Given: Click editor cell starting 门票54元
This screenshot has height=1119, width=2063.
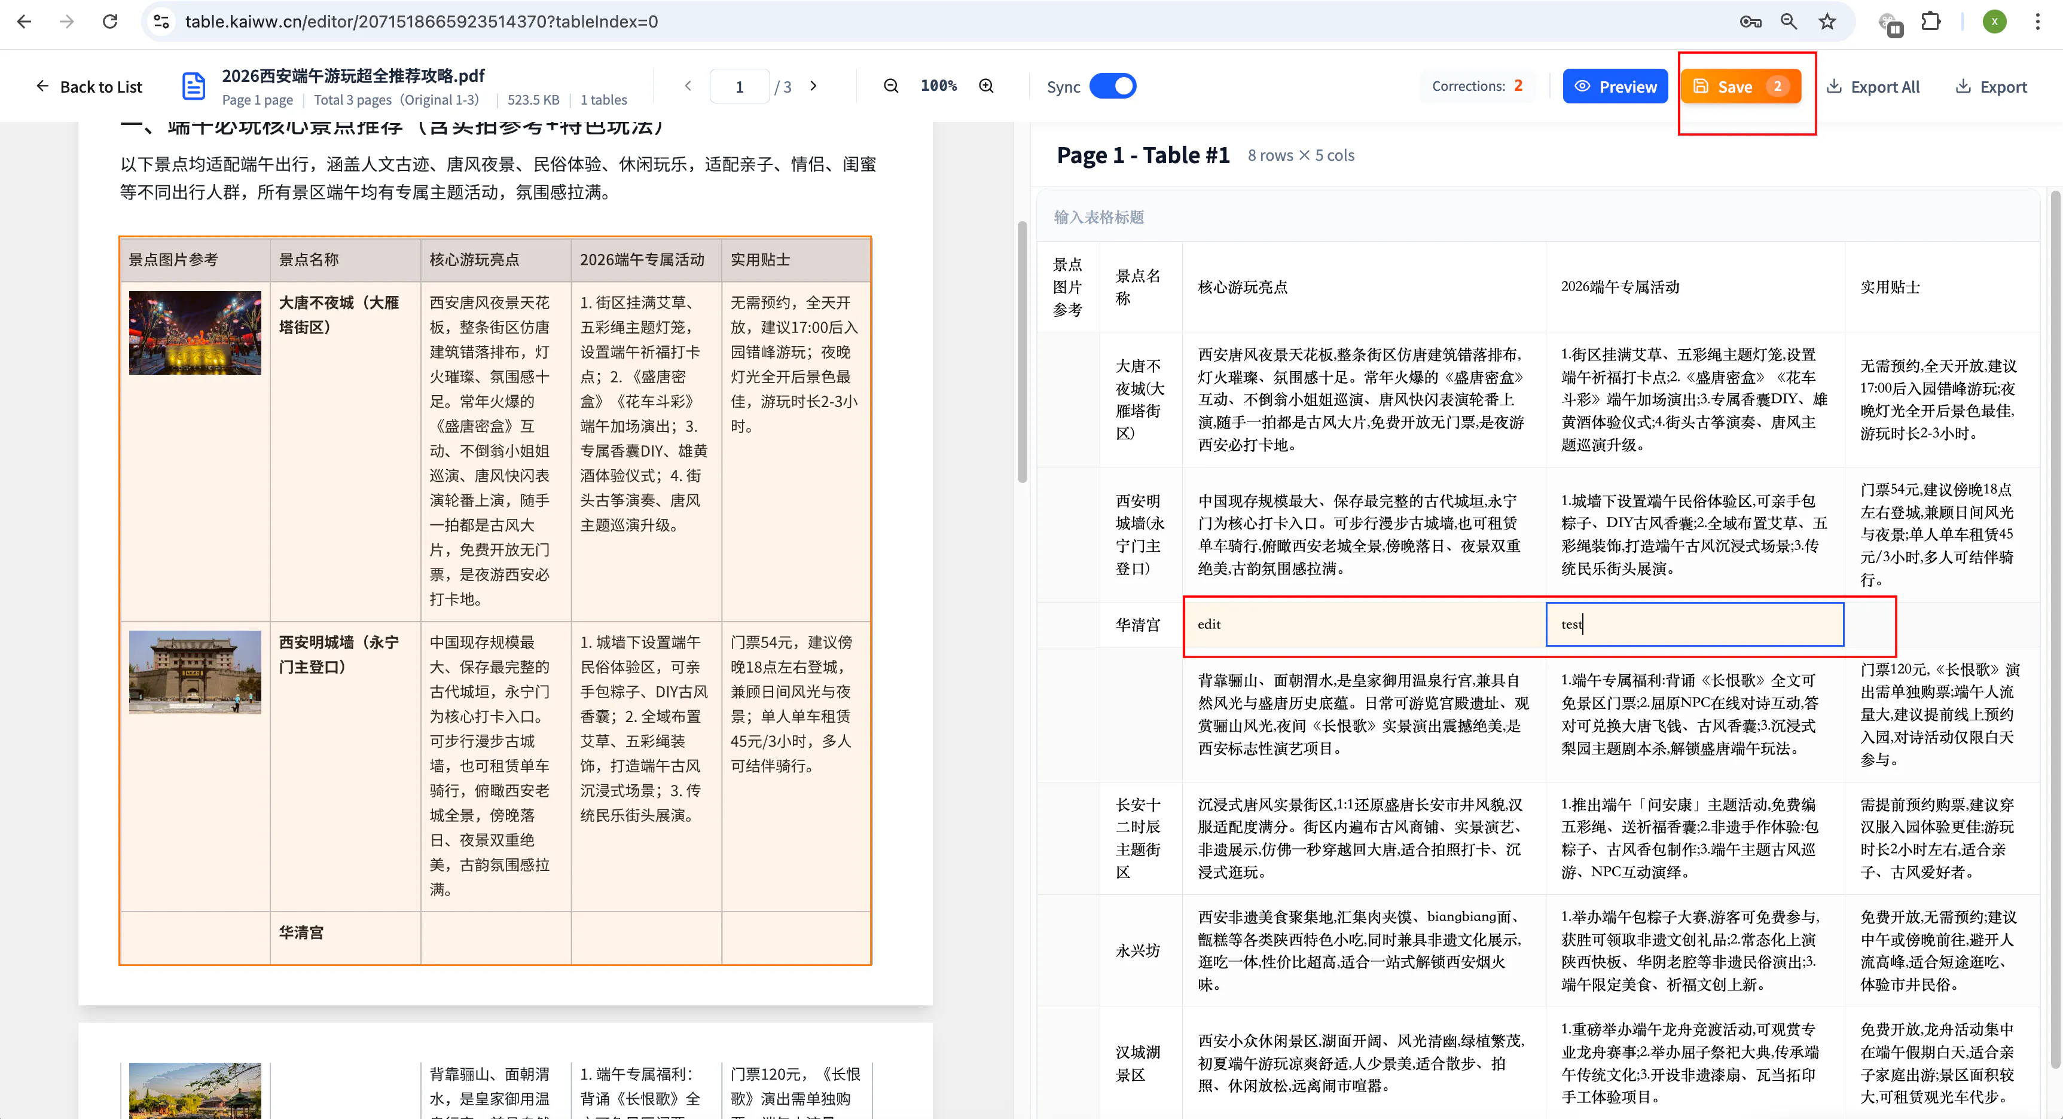Looking at the screenshot, I should (x=1941, y=534).
